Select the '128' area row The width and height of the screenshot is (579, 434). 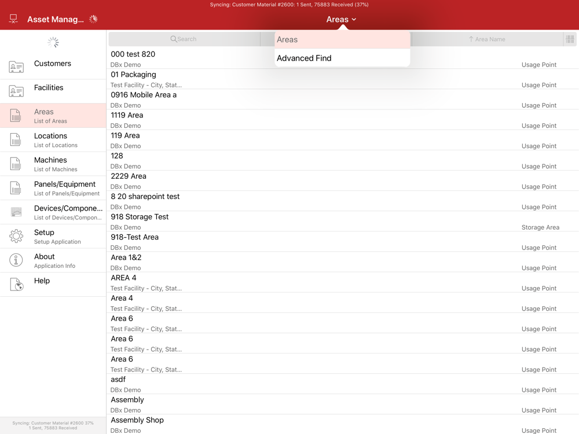[x=342, y=160]
